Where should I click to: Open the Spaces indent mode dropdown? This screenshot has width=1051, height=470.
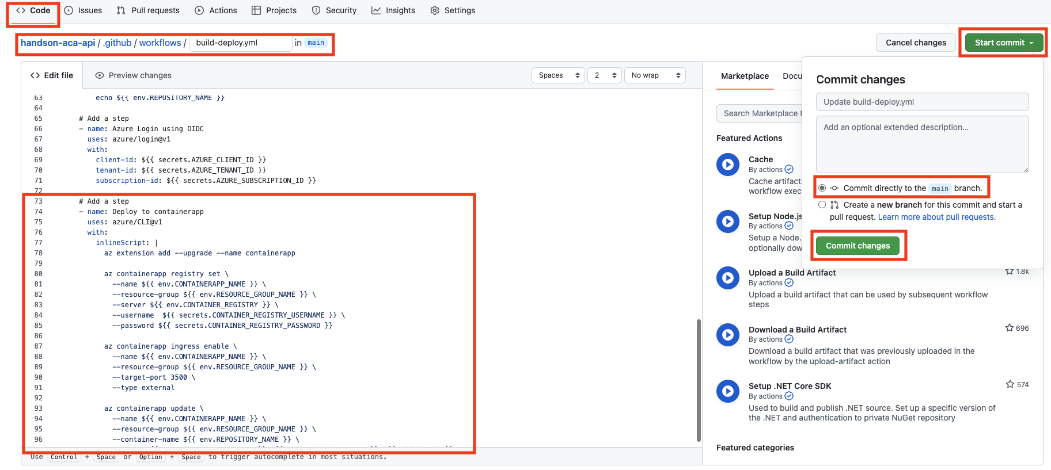[558, 75]
